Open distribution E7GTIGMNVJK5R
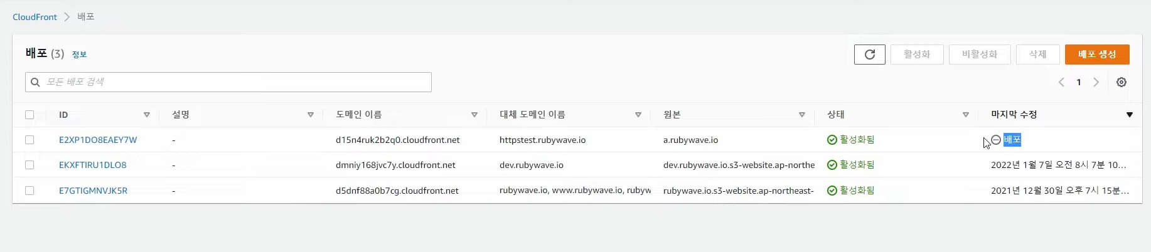This screenshot has width=1151, height=252. point(93,191)
